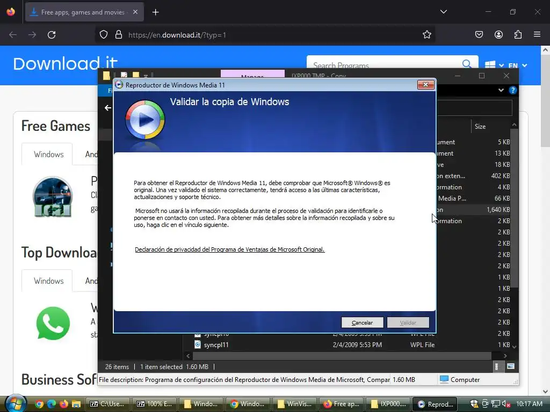Go back in Firefox
The height and width of the screenshot is (412, 550).
(x=13, y=35)
